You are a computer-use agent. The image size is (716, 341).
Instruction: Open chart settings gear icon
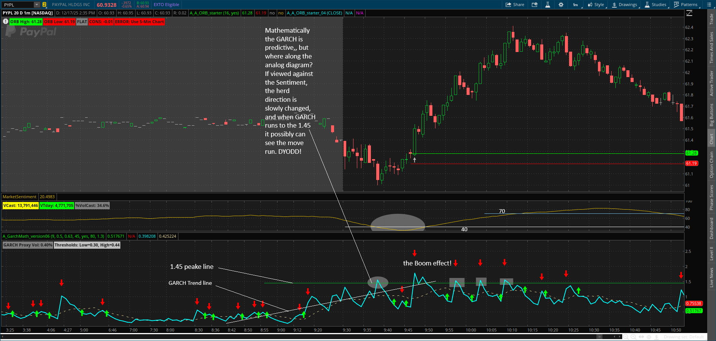561,5
